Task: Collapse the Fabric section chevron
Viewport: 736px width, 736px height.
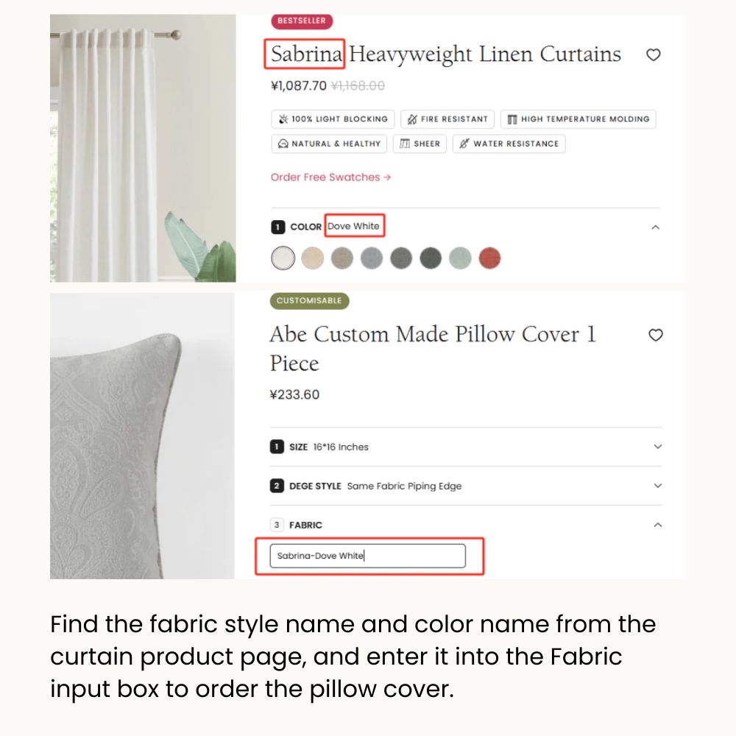Action: tap(657, 525)
